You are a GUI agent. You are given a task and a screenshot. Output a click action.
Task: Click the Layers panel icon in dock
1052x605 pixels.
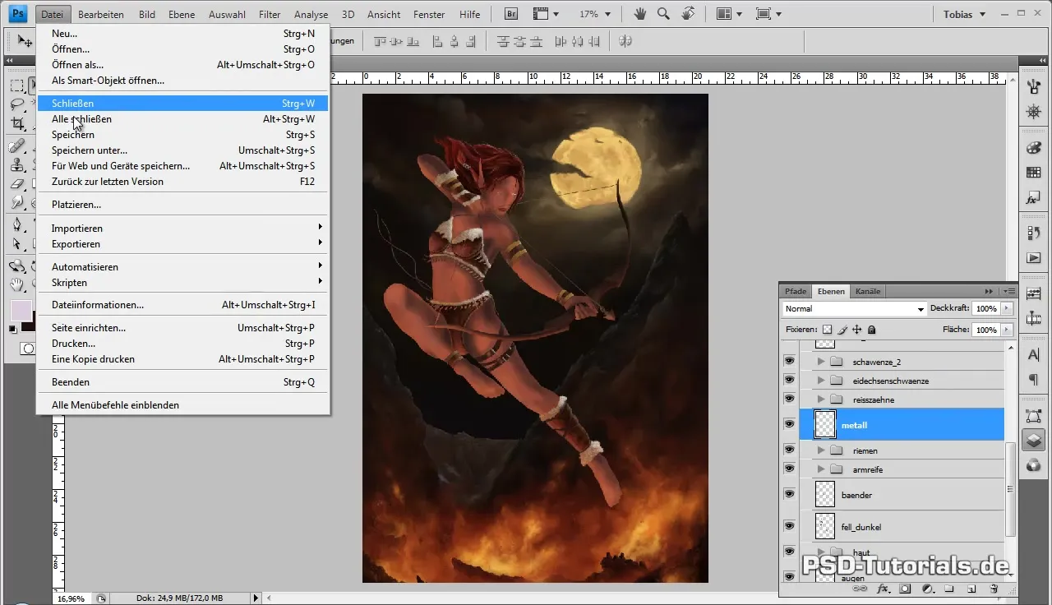tap(1034, 440)
